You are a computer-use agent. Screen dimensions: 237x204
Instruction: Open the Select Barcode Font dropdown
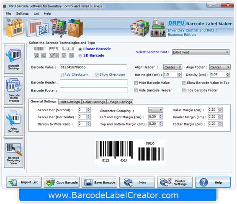[x=201, y=52]
